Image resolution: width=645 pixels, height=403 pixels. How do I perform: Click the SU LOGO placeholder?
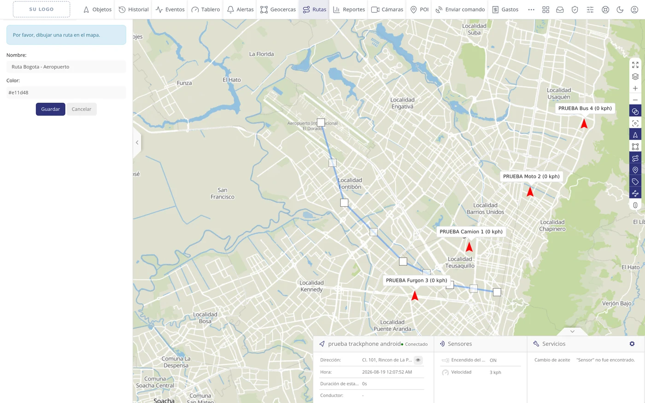[x=41, y=9]
